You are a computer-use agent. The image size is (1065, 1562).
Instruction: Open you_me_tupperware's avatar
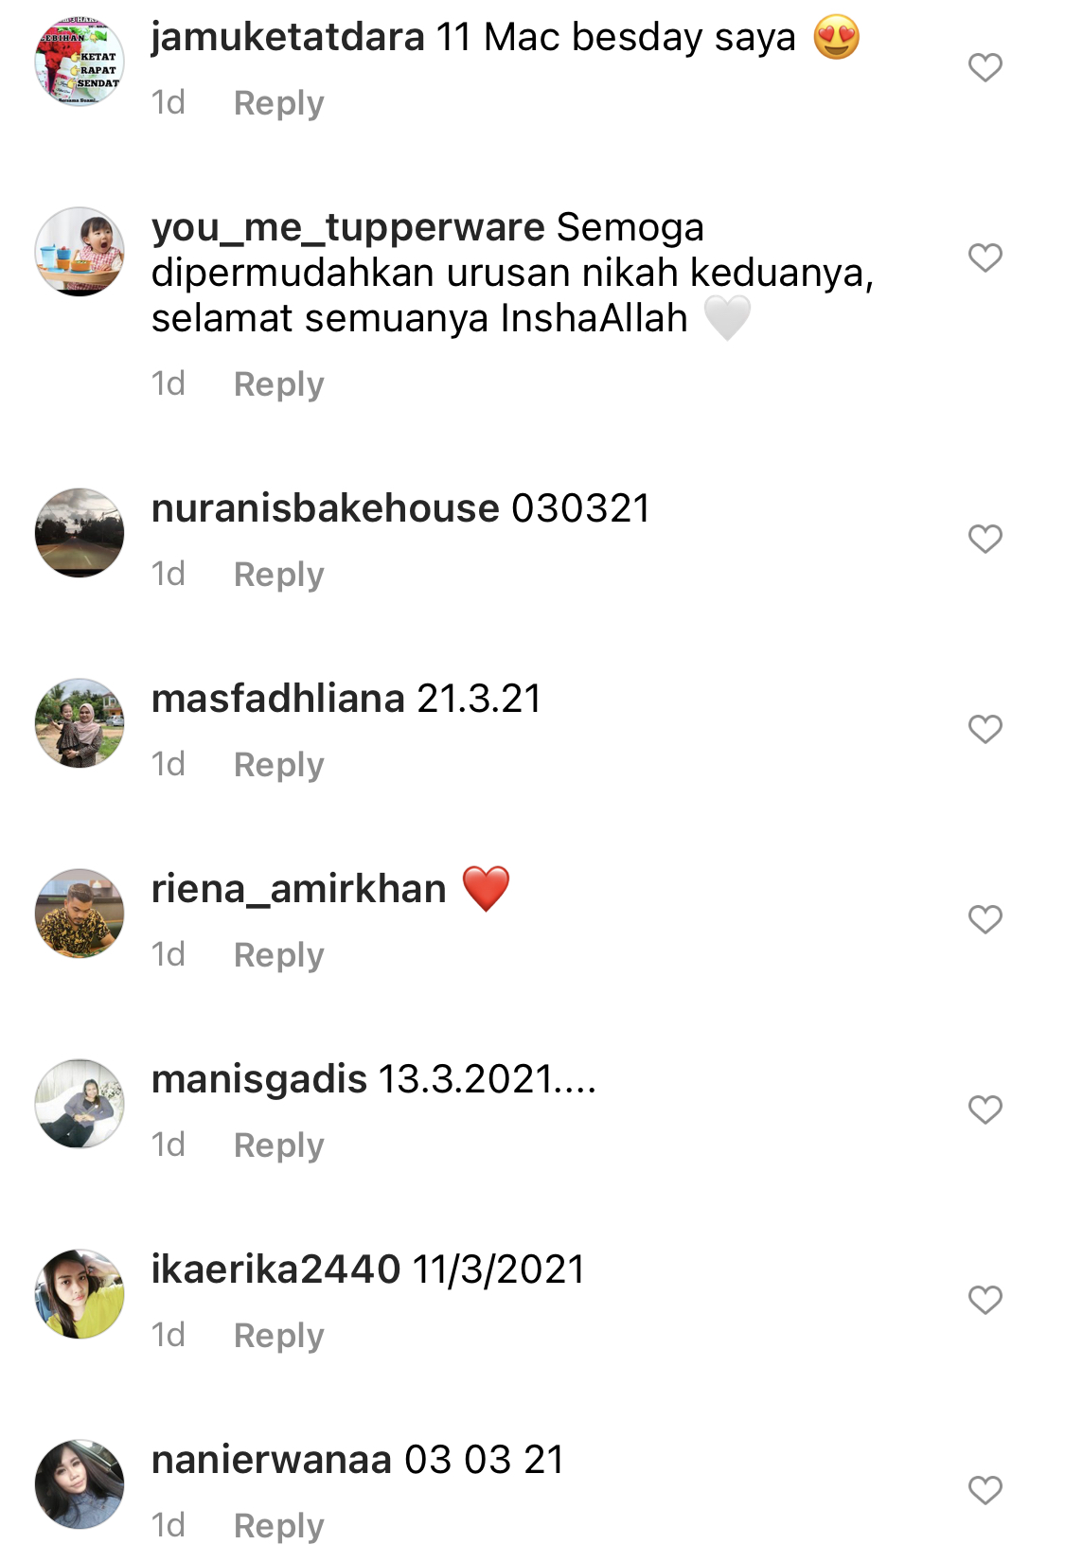click(80, 252)
